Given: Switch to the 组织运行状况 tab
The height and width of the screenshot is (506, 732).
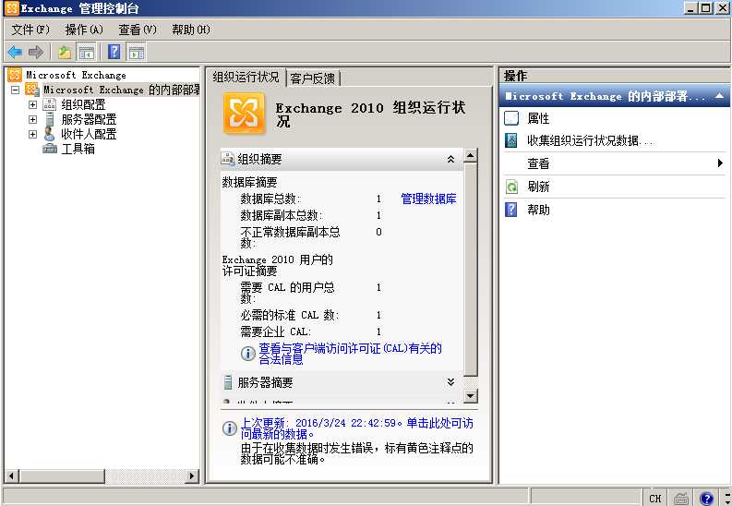Looking at the screenshot, I should 246,77.
